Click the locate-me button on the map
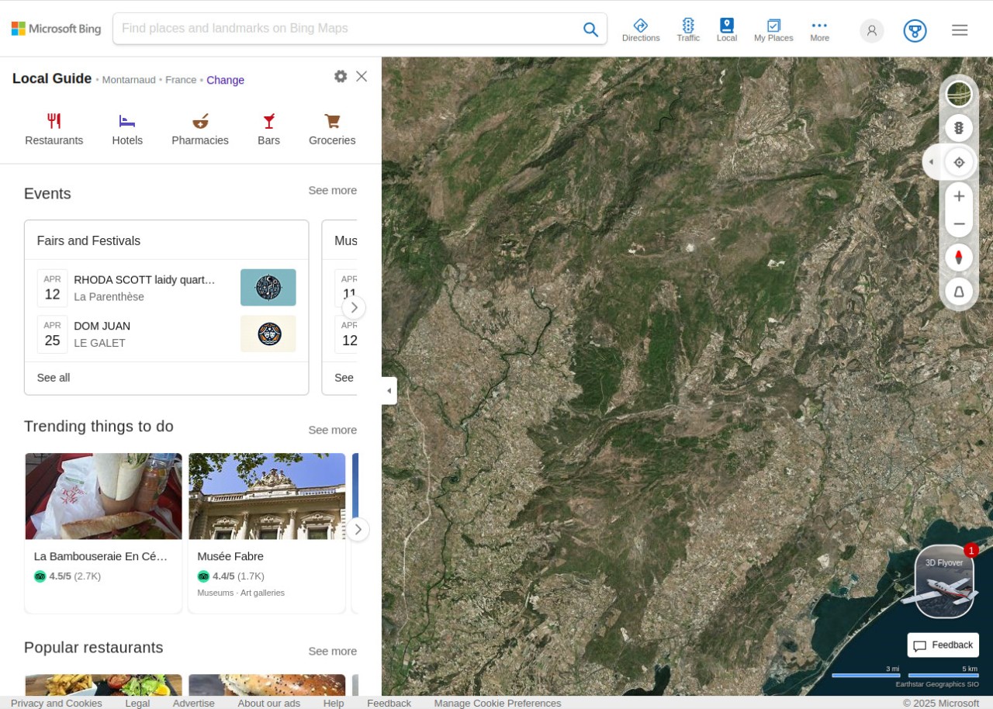The image size is (993, 709). pyautogui.click(x=959, y=162)
